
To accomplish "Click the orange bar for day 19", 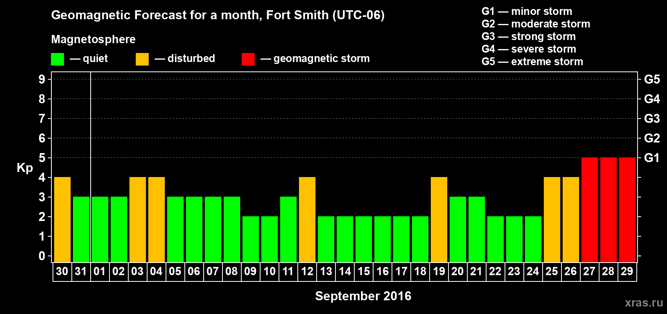I will point(439,219).
